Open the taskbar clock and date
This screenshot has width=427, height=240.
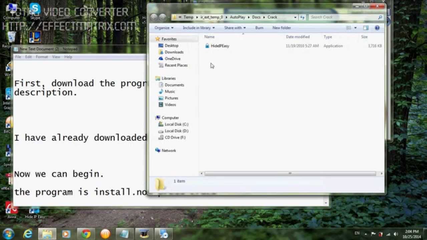tap(412, 234)
